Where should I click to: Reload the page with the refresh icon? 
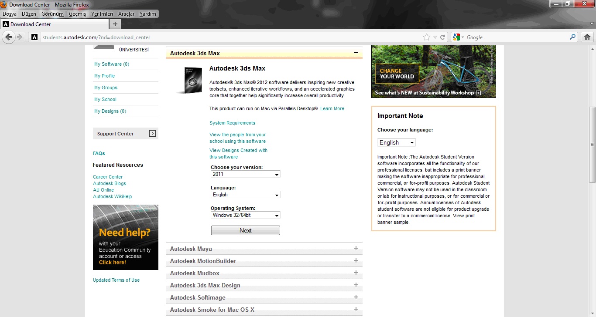click(x=442, y=37)
